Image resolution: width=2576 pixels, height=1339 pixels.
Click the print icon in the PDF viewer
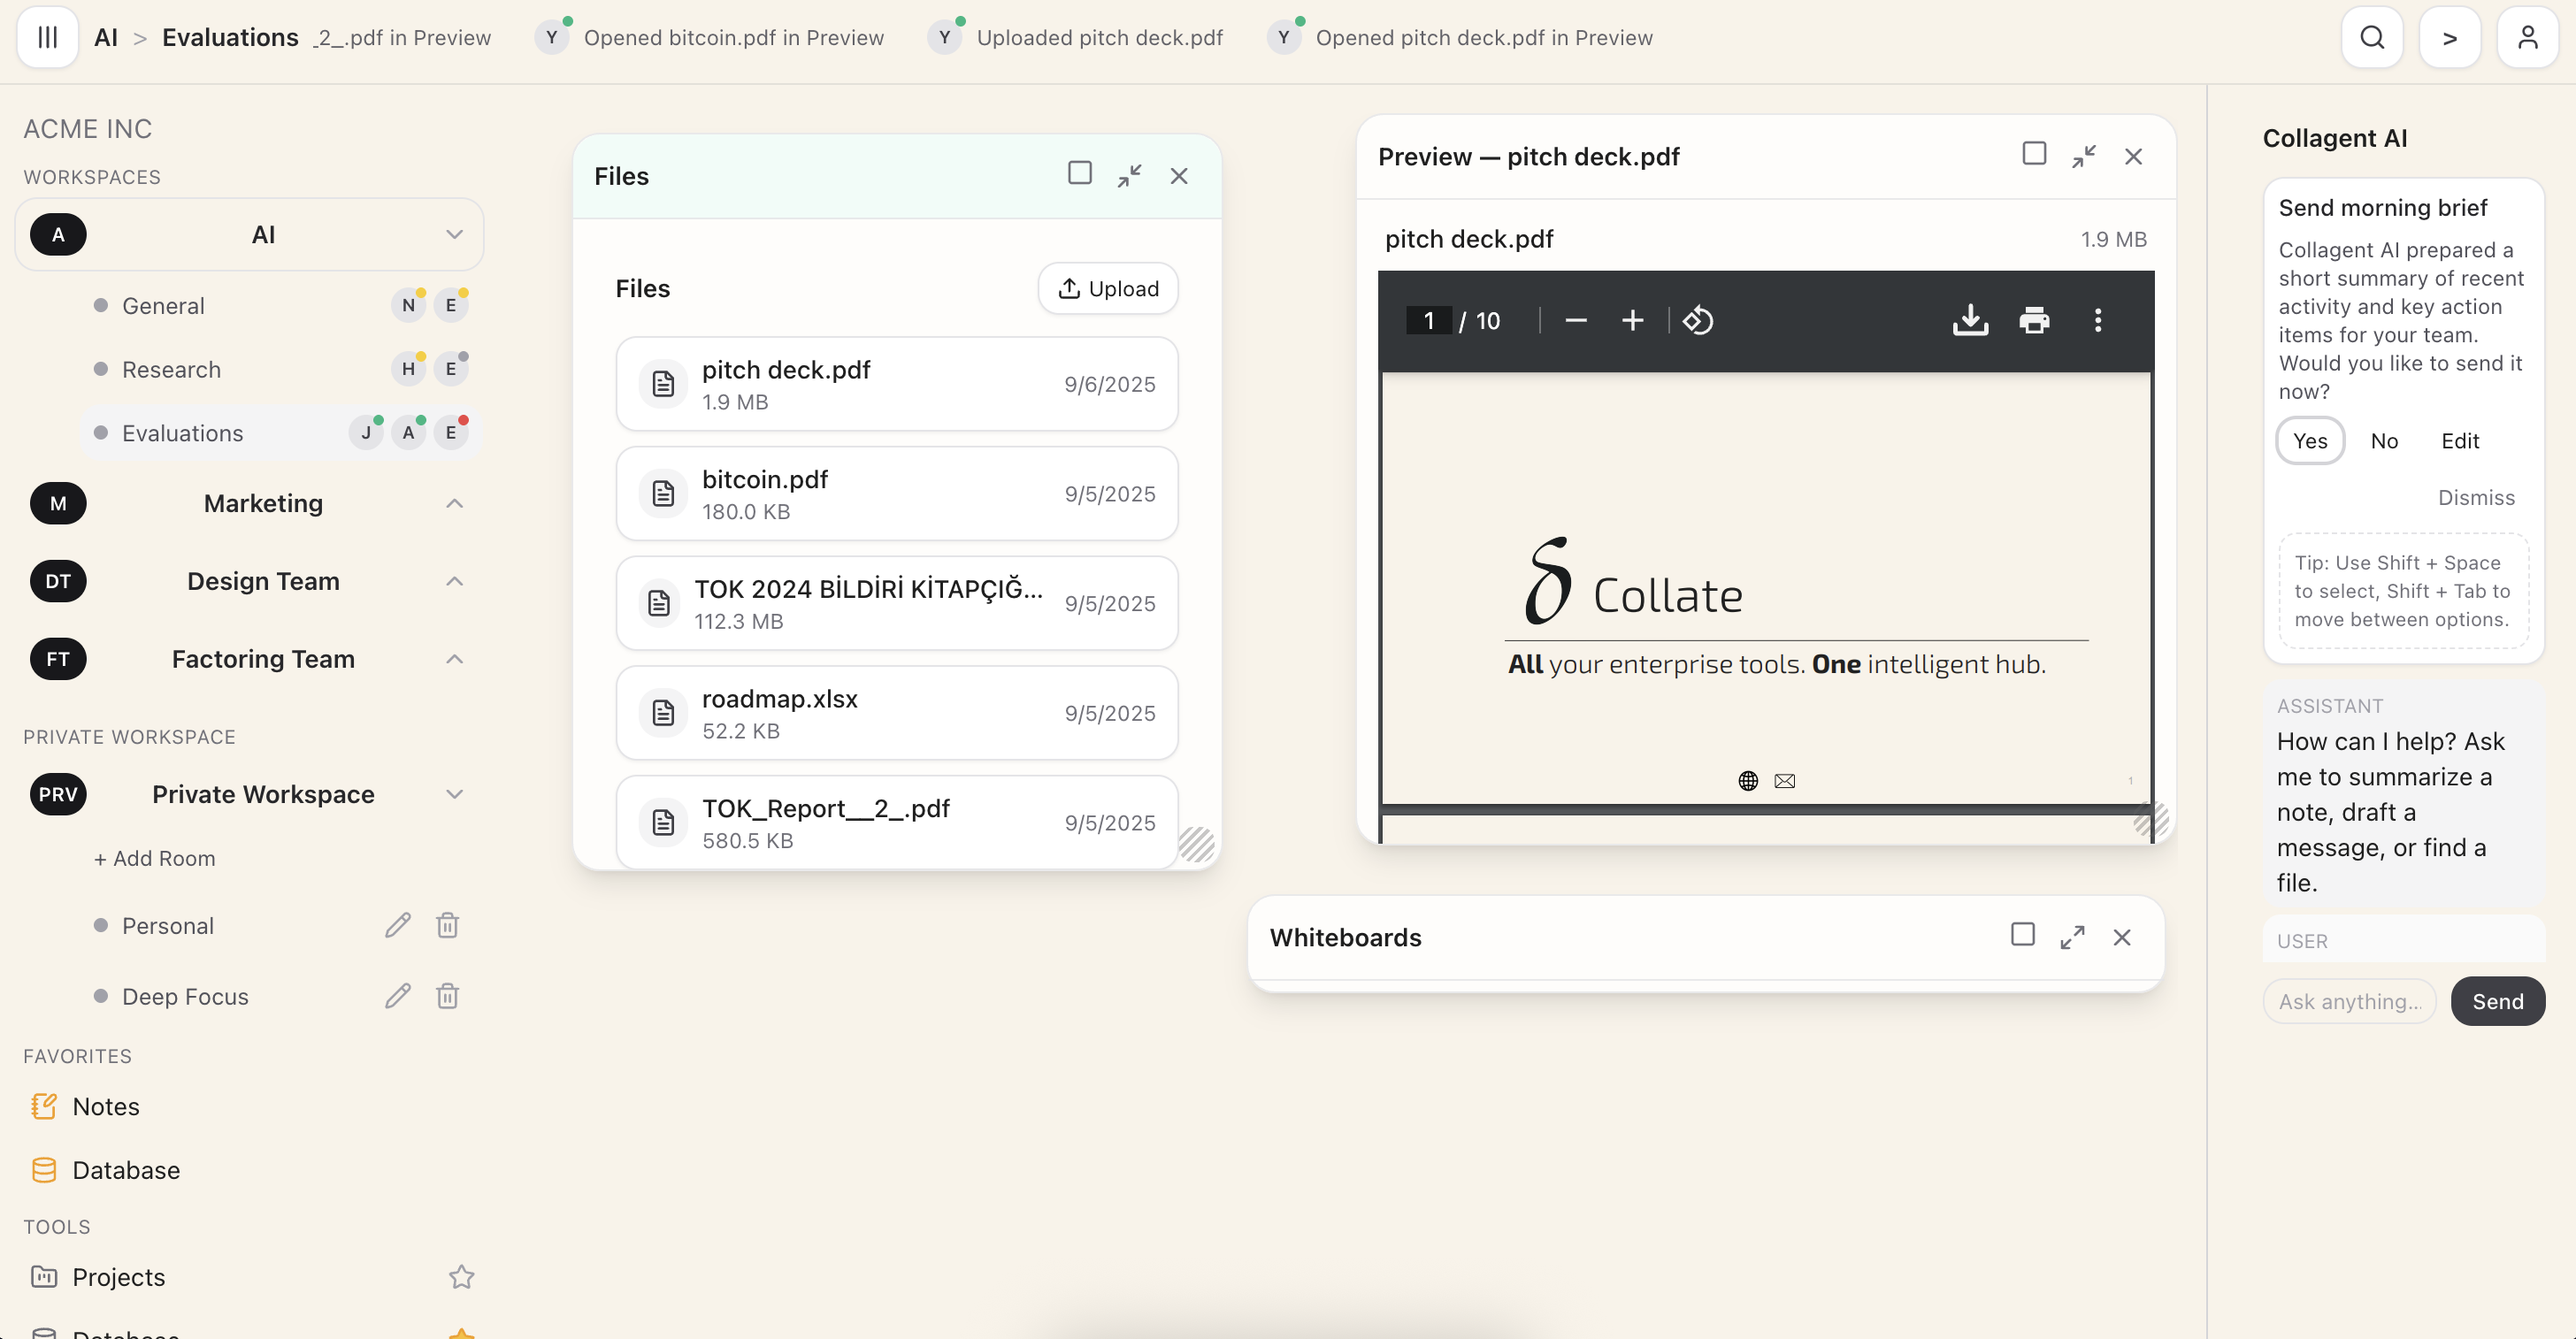(x=2034, y=320)
